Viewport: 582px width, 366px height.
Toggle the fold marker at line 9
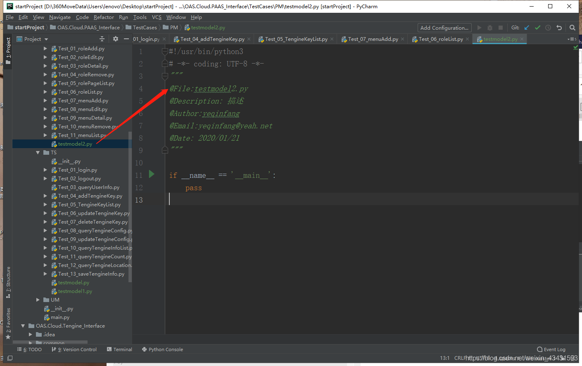click(165, 150)
